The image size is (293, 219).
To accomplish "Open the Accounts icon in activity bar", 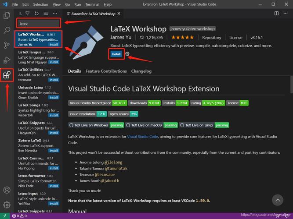I will click(x=7, y=190).
